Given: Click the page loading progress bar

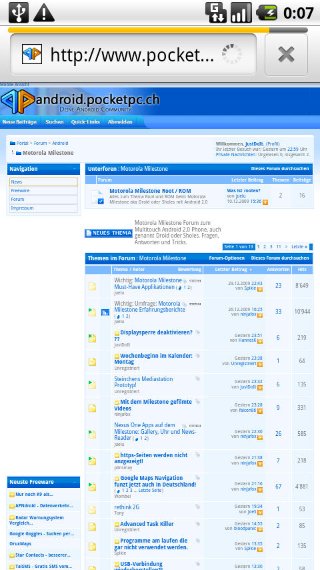Looking at the screenshot, I should [x=157, y=30].
